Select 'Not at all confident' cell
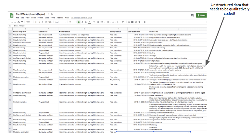The height and width of the screenshot is (139, 252). tap(48, 83)
